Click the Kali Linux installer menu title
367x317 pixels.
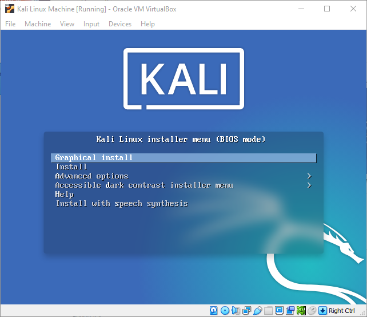pos(181,140)
